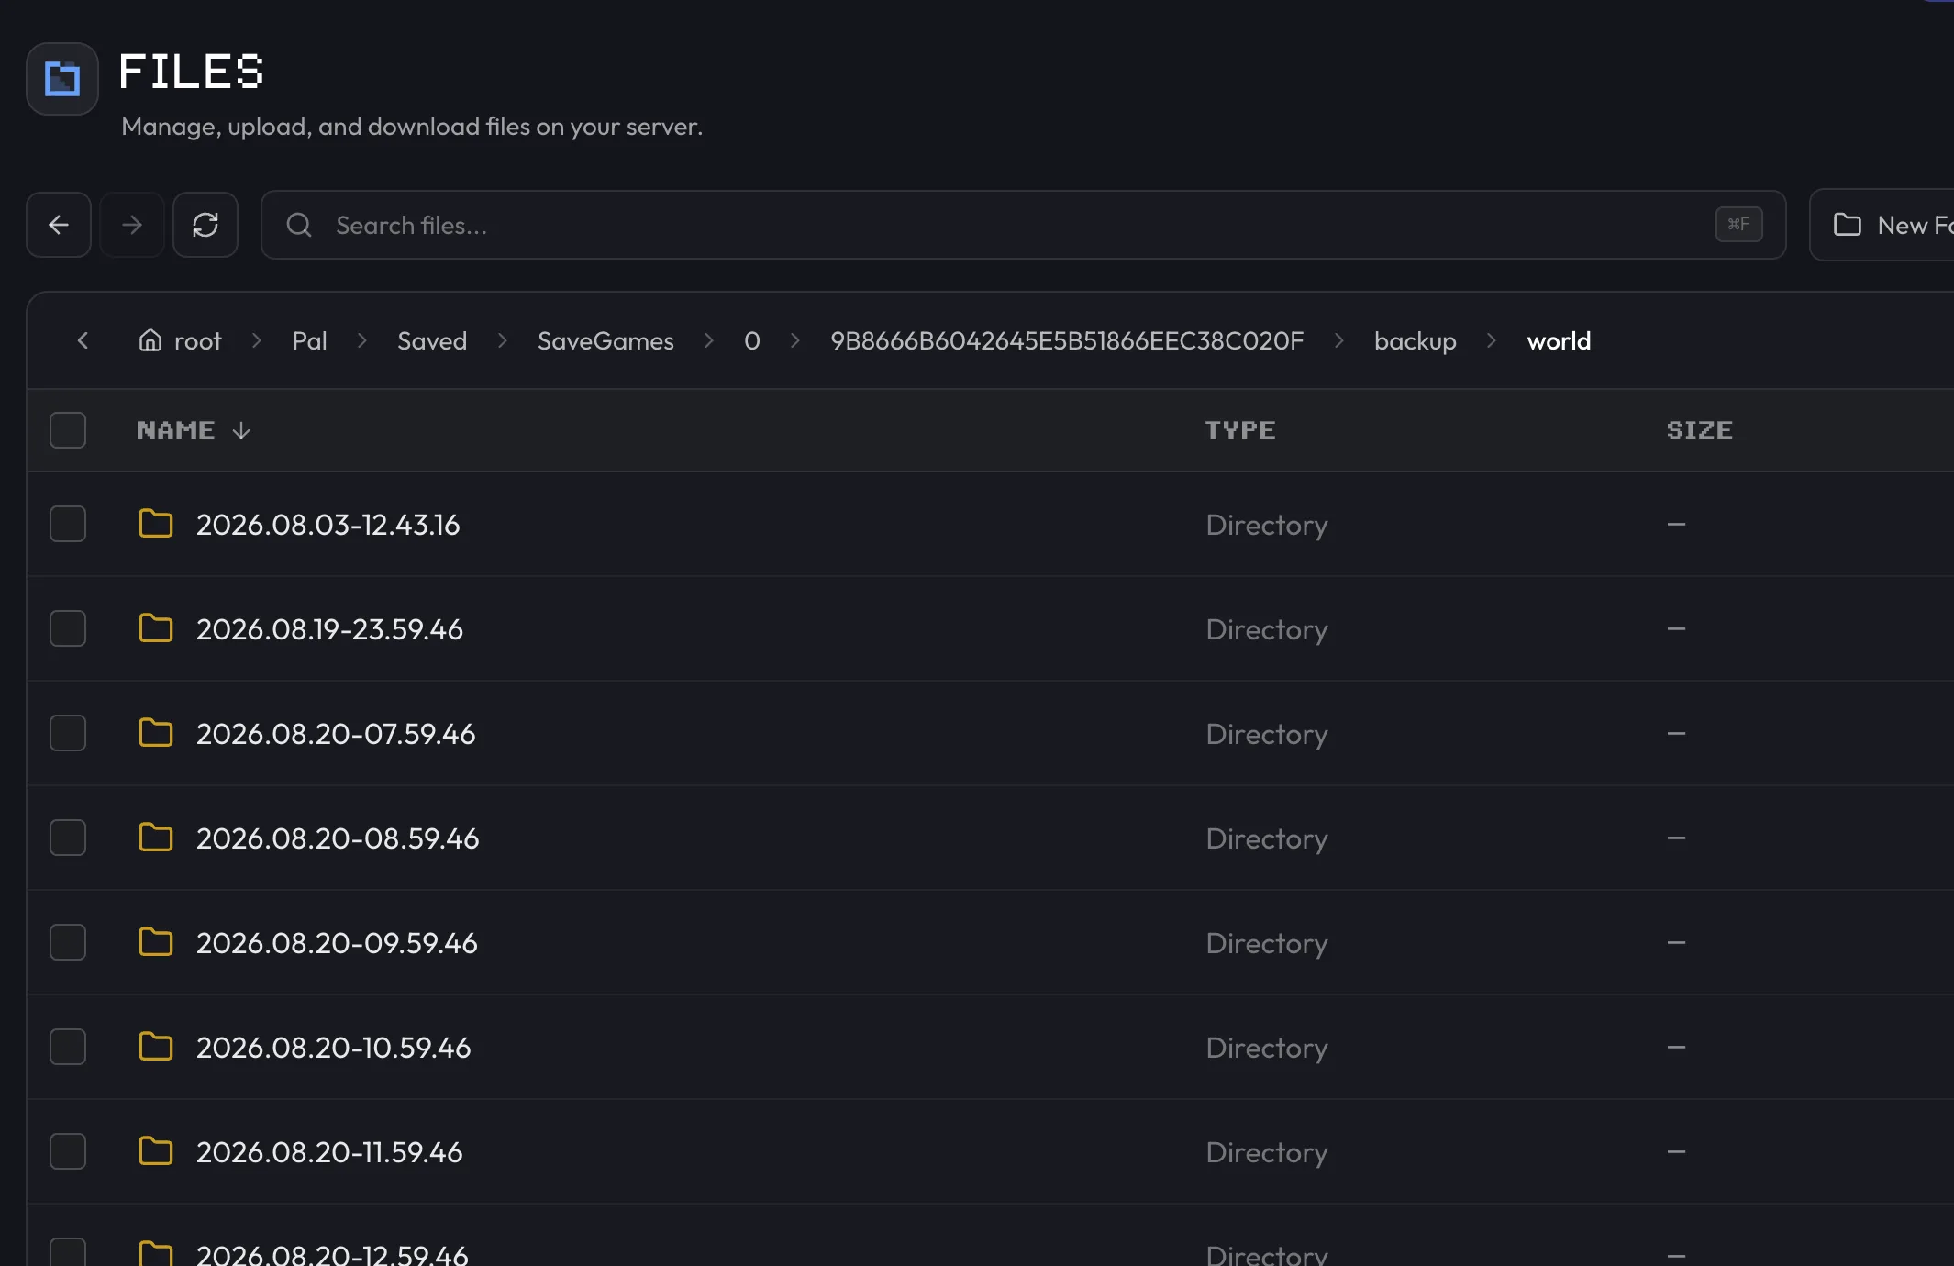Open the 2026.08.20-08.59.46 directory
Image resolution: width=1954 pixels, height=1266 pixels.
(x=338, y=838)
